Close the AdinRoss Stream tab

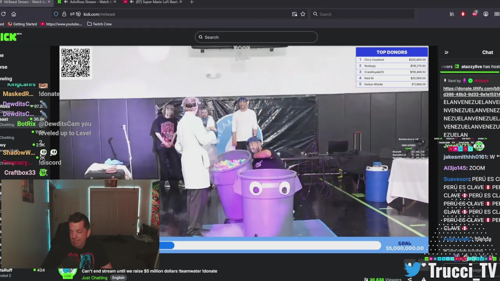click(x=115, y=2)
